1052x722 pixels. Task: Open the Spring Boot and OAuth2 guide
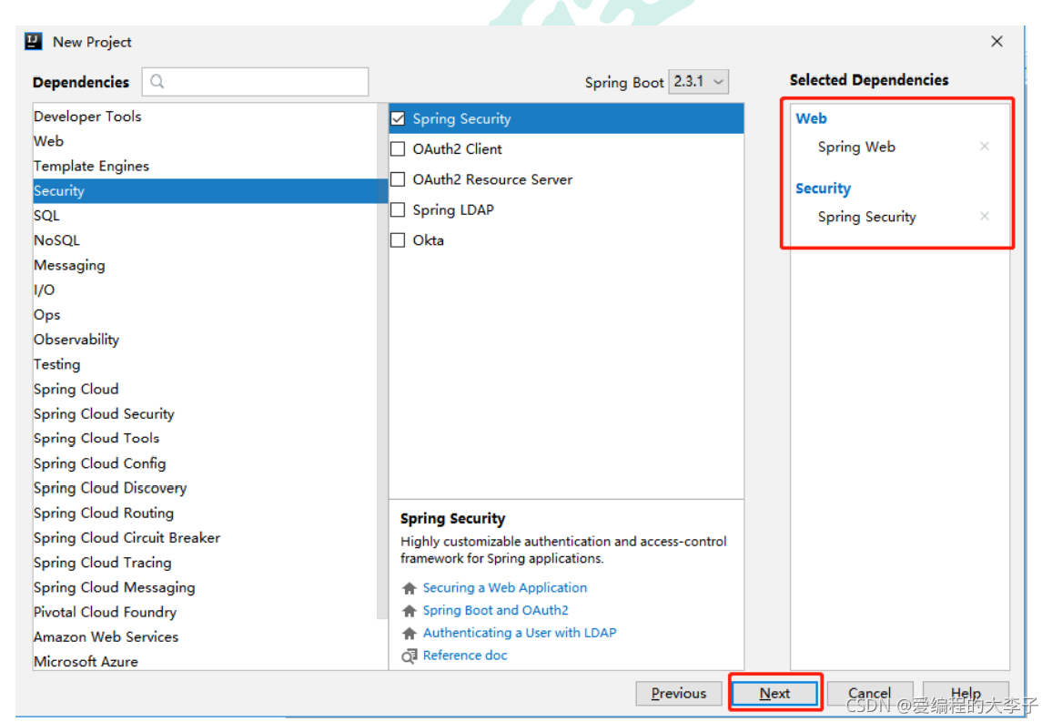(x=495, y=610)
